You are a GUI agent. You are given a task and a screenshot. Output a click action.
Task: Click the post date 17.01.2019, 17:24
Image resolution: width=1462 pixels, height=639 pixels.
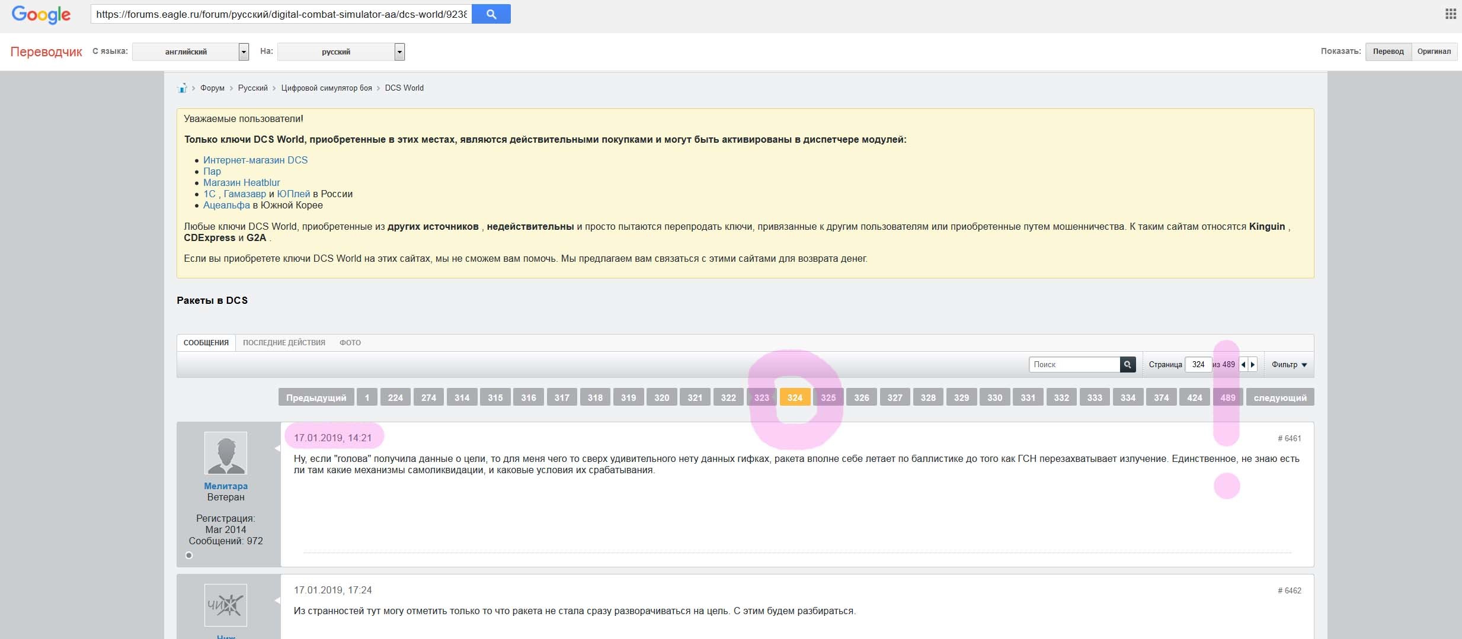coord(332,590)
